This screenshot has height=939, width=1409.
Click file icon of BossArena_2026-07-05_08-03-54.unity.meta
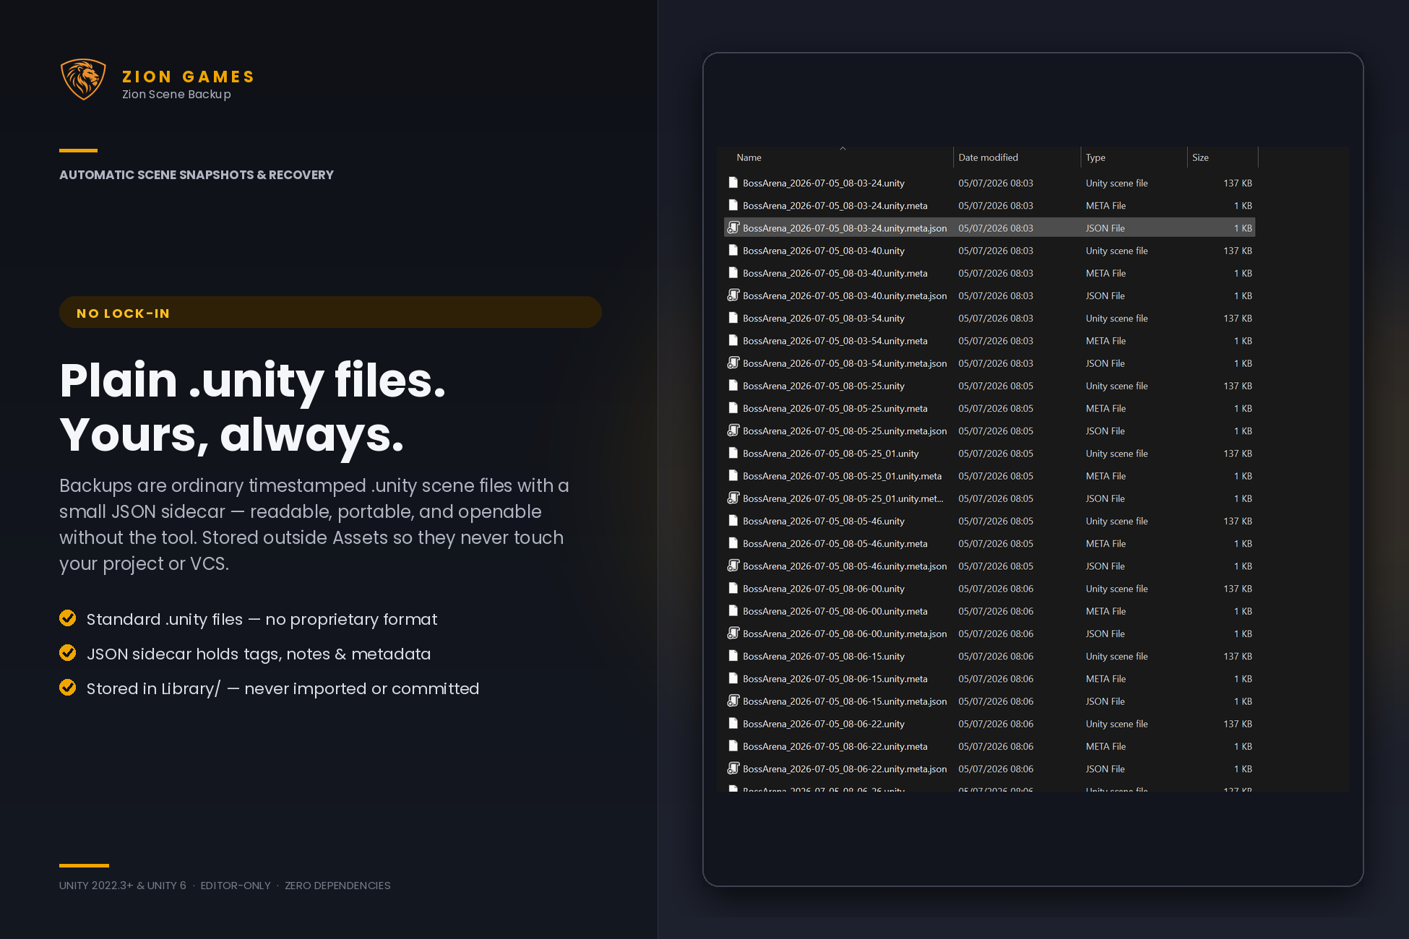[x=733, y=340]
